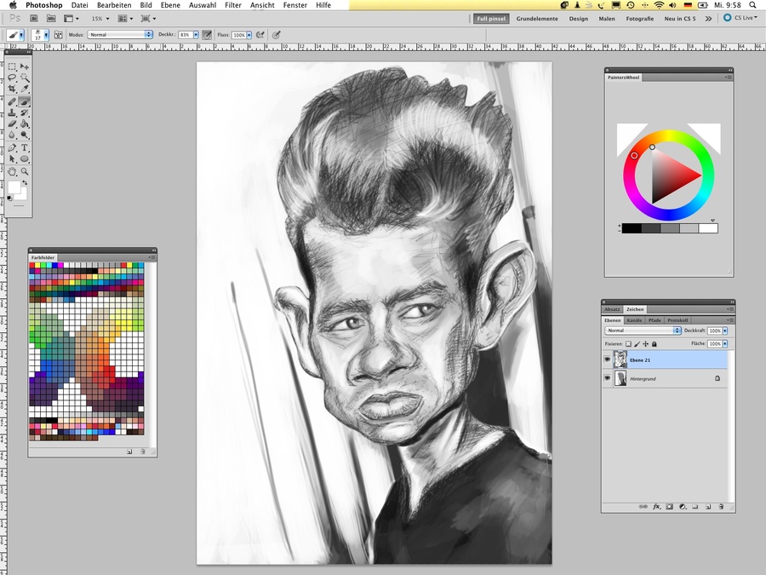
Task: Toggle airbrush mode
Action: click(260, 35)
